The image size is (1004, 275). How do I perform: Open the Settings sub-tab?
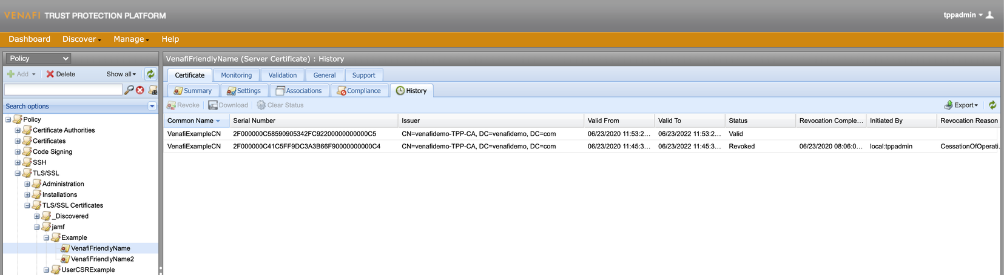pyautogui.click(x=243, y=91)
